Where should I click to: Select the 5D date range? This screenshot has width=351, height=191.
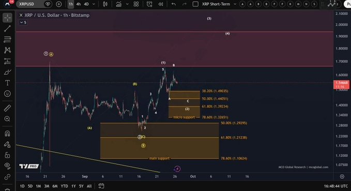point(30,186)
